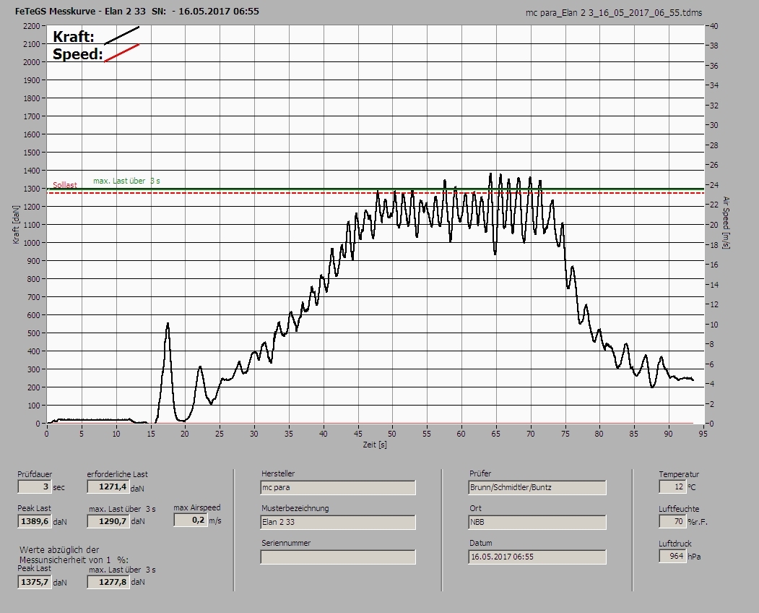Click the Prüfdauer value field showing 3
Viewport: 759px width, 613px height.
pyautogui.click(x=35, y=486)
